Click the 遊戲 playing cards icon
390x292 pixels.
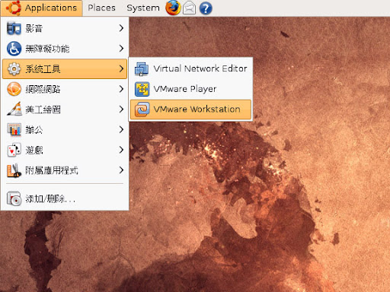pos(14,150)
